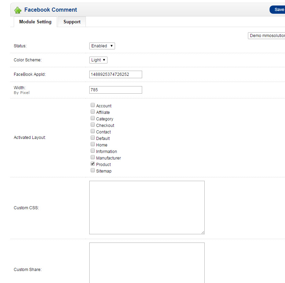Tick the Category layout checkbox
The width and height of the screenshot is (285, 283).
click(x=93, y=118)
